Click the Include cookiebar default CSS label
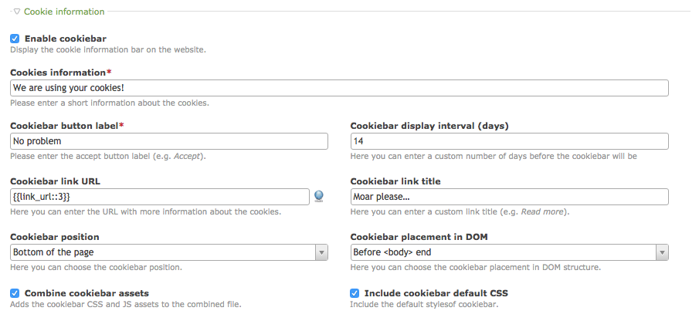Image resolution: width=699 pixels, height=321 pixels. coord(436,293)
